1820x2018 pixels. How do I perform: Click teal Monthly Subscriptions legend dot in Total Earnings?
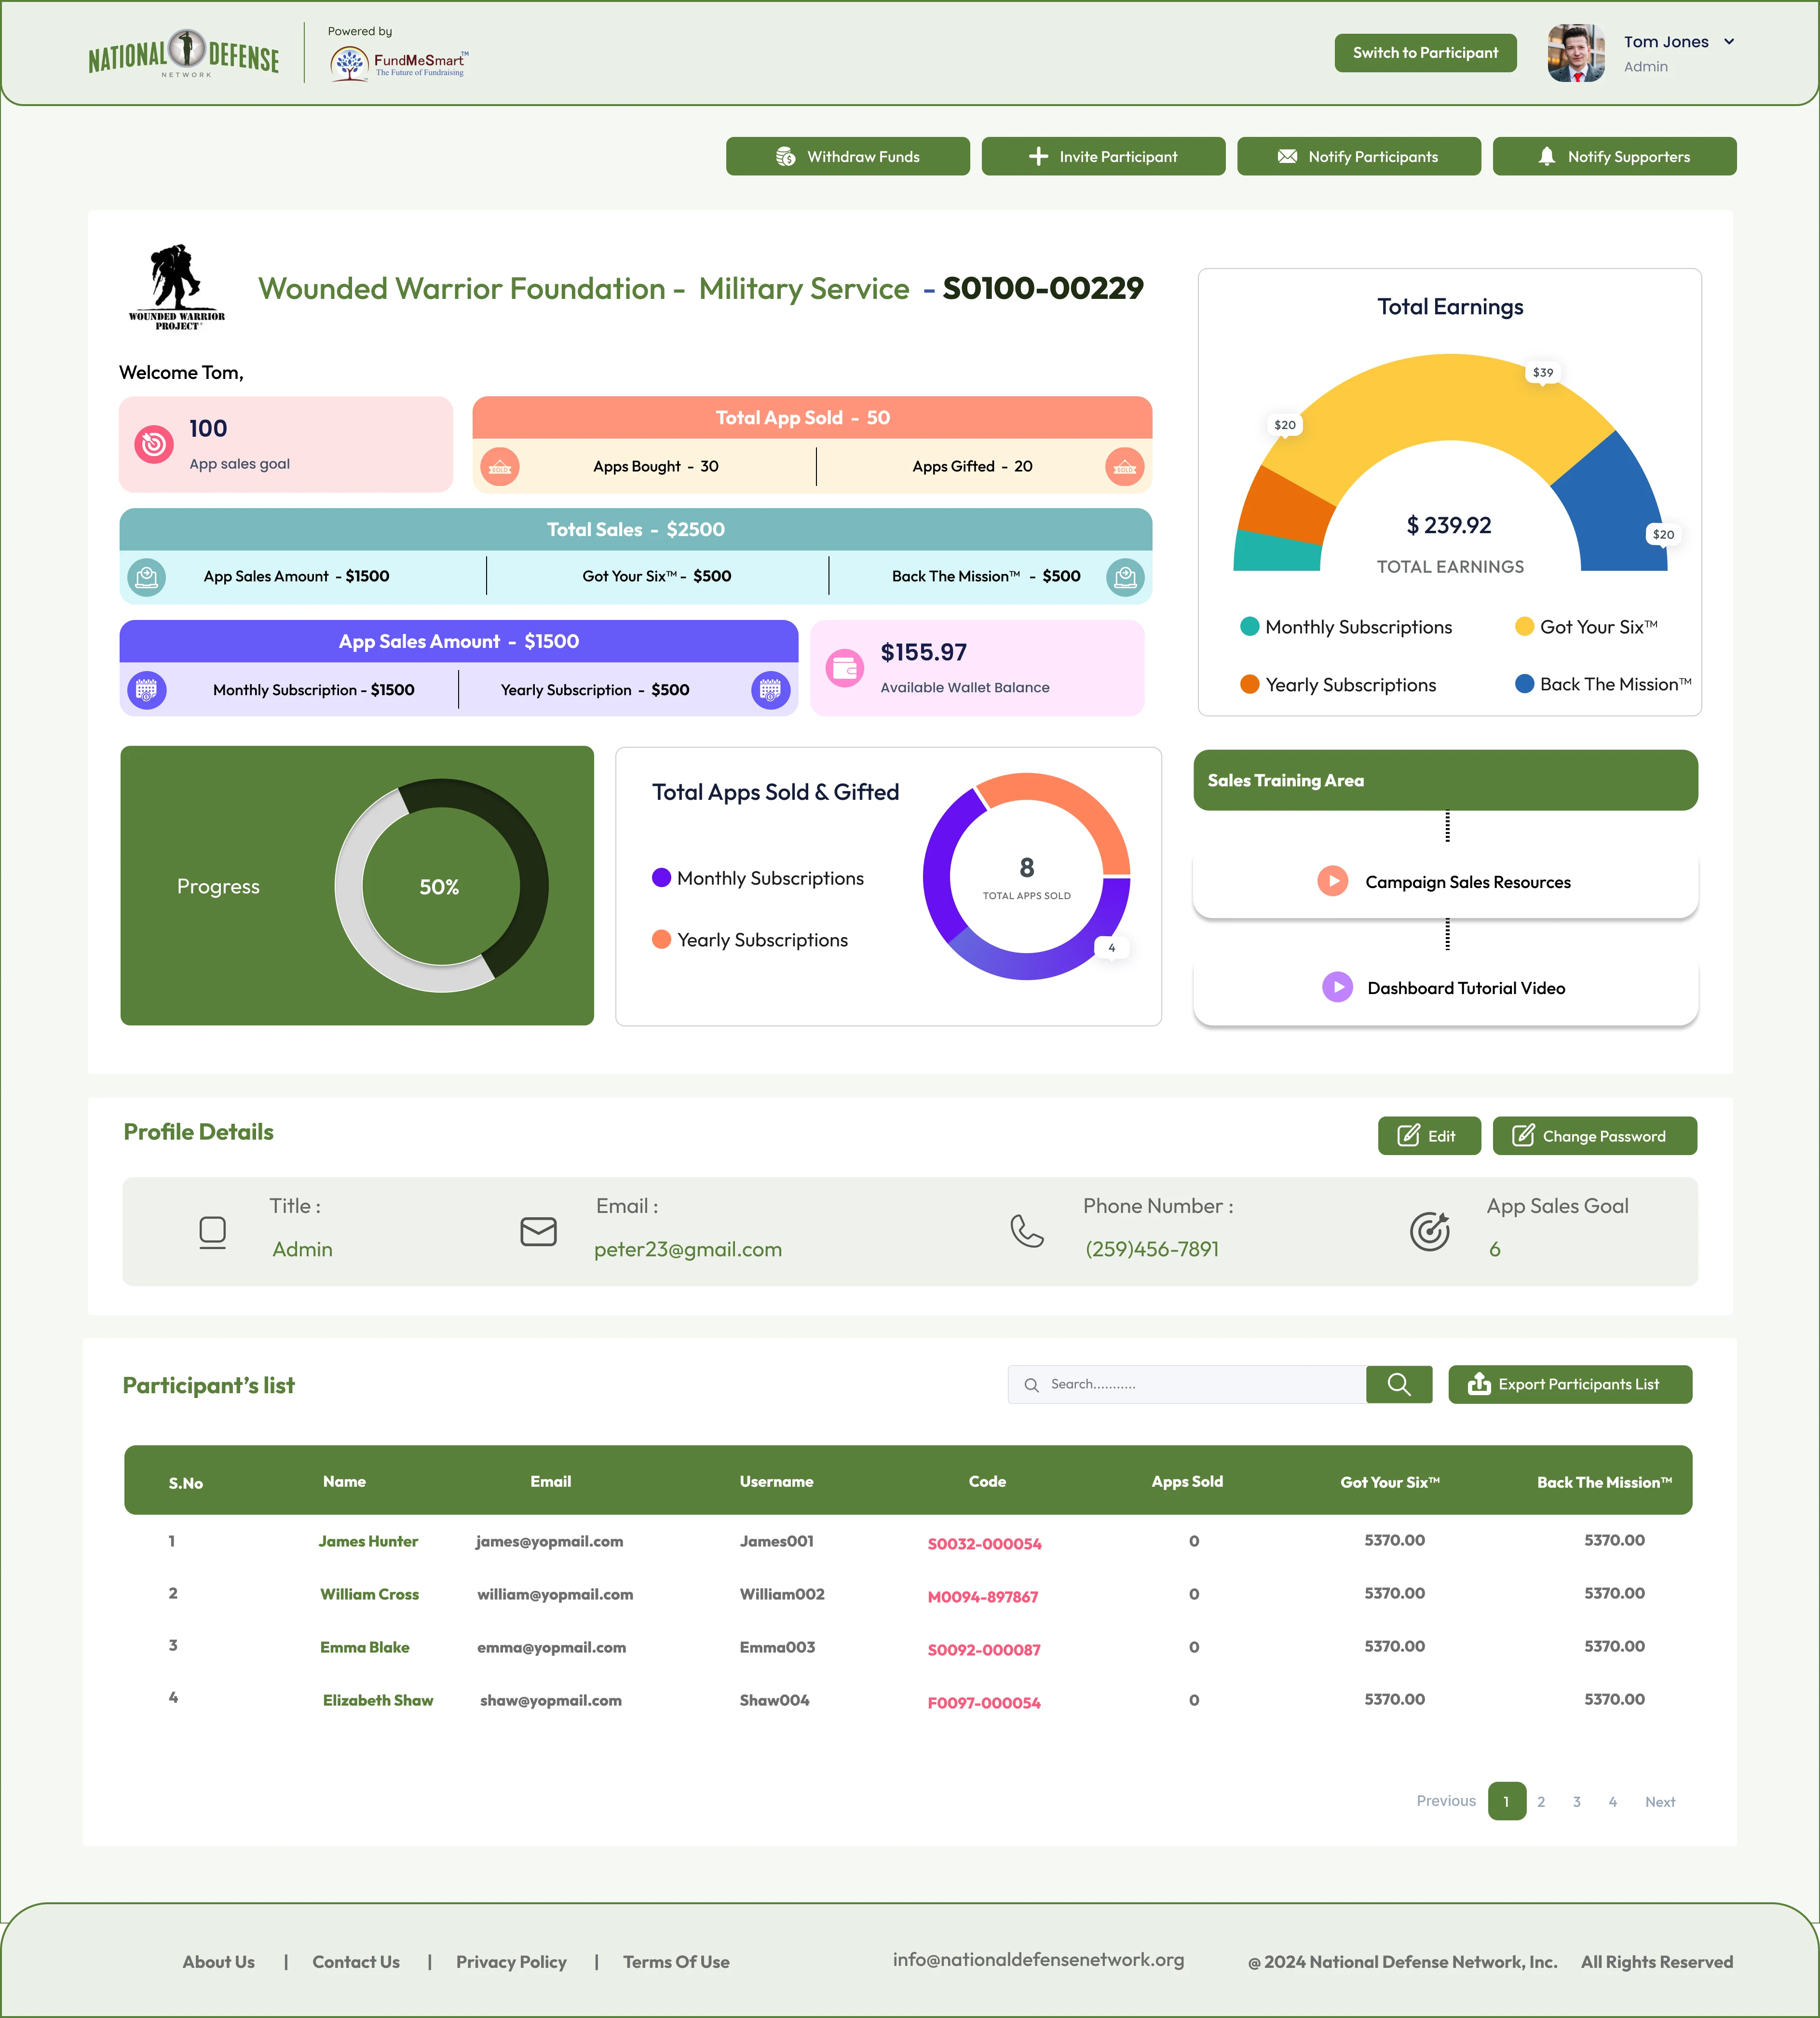[1249, 627]
